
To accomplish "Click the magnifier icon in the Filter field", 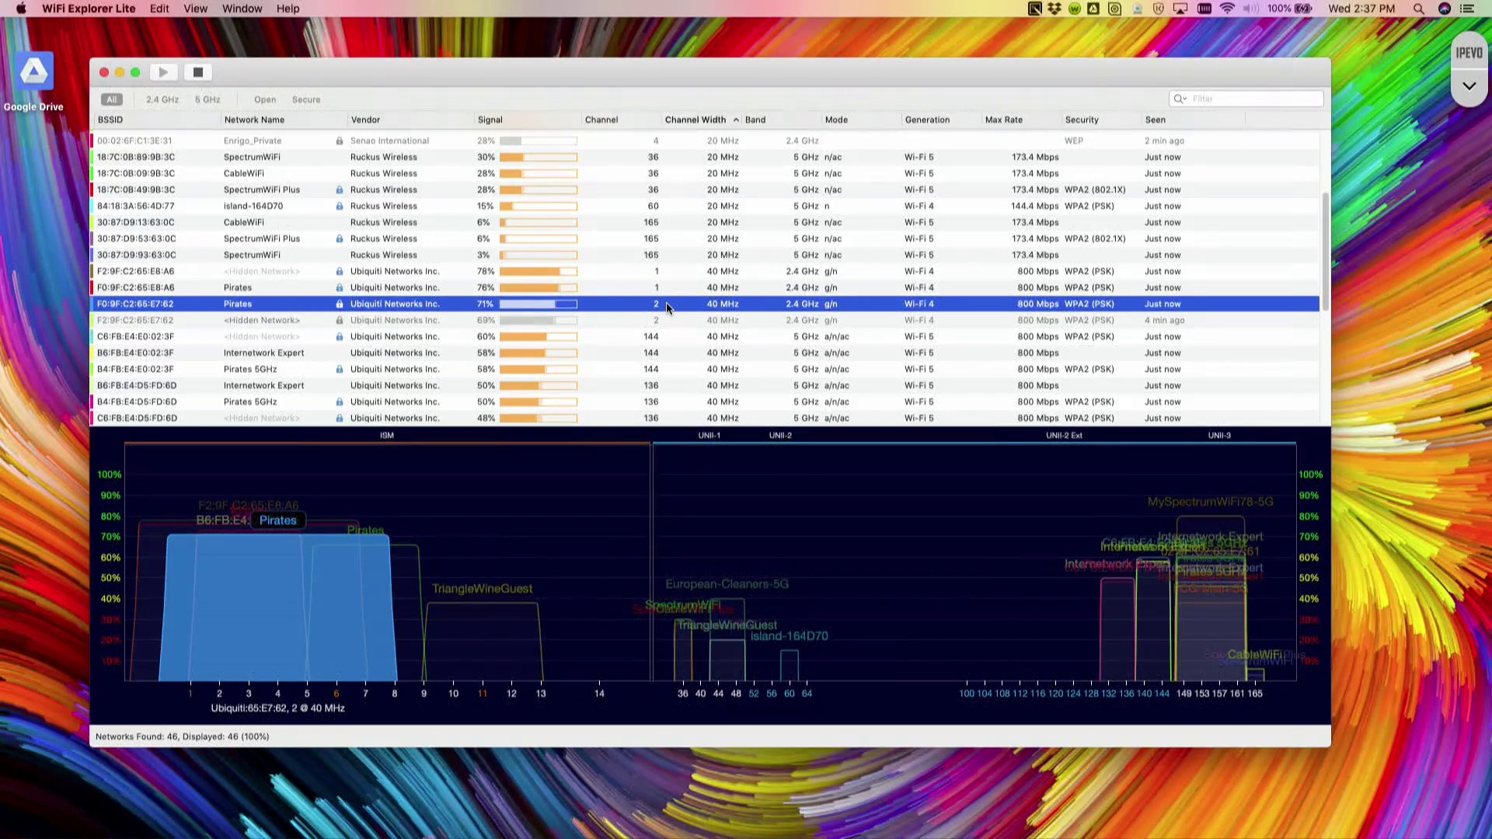I will pyautogui.click(x=1180, y=99).
